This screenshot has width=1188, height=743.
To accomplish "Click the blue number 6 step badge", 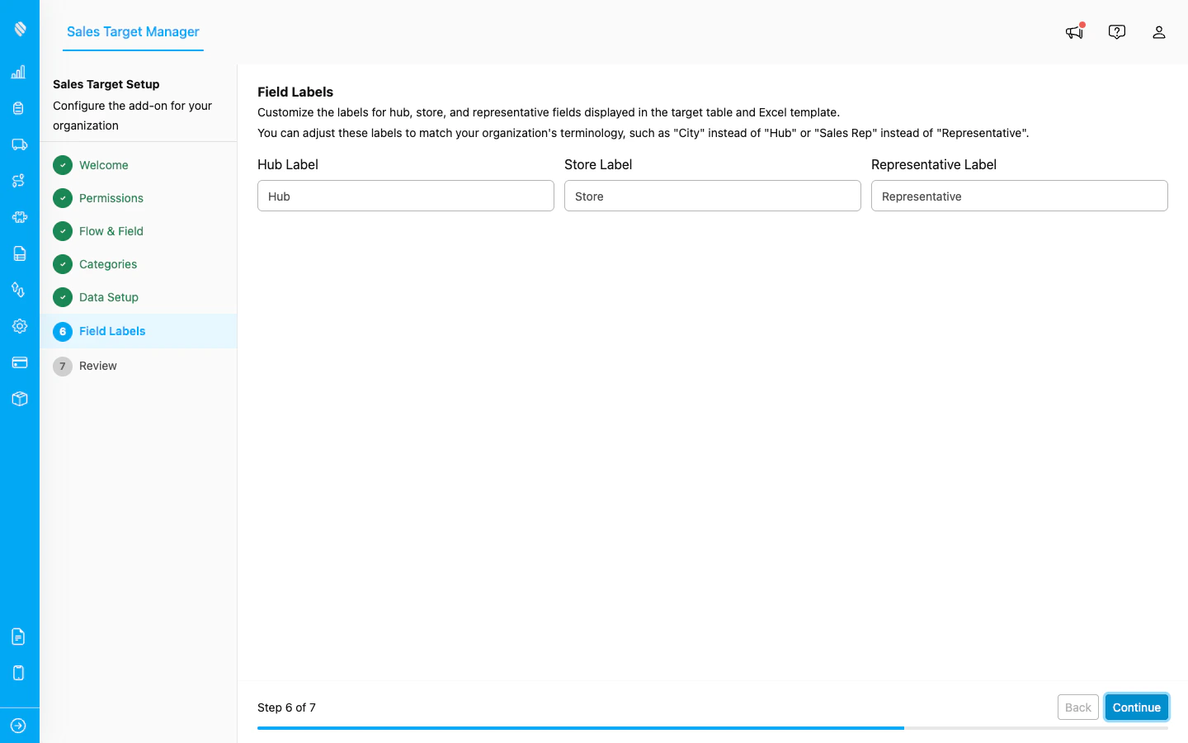I will tap(63, 332).
